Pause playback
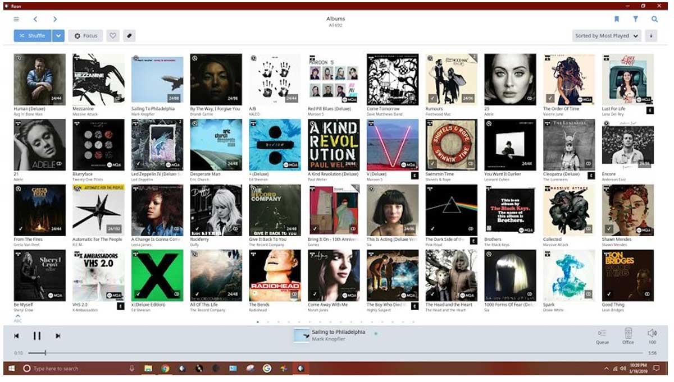Image resolution: width=674 pixels, height=382 pixels. 37,335
